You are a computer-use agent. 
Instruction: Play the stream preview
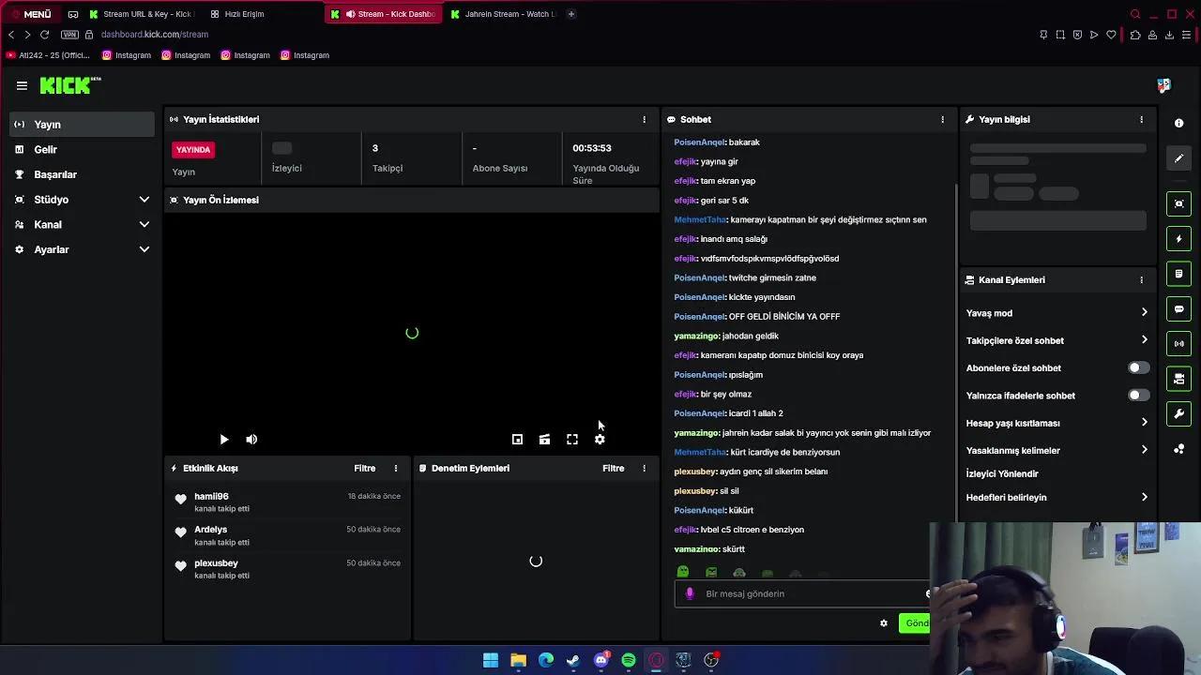click(223, 439)
